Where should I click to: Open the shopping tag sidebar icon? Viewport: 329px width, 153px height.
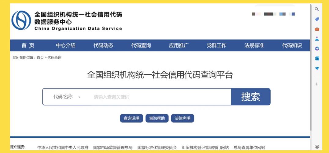tap(317, 19)
